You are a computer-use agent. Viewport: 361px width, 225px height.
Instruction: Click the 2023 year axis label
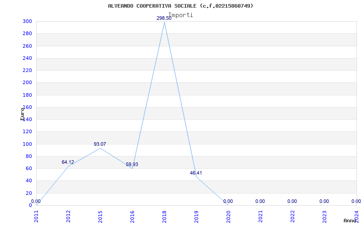(x=324, y=216)
